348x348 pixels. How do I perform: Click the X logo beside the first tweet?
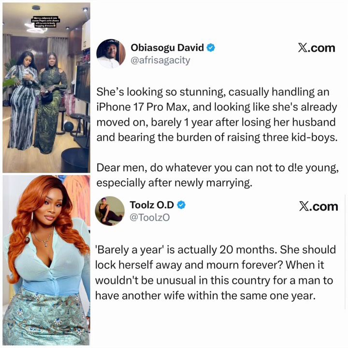tap(317, 48)
